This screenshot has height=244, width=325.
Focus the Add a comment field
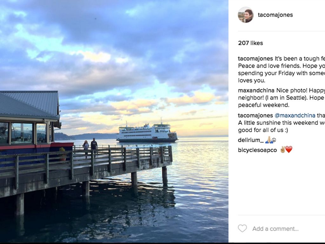pos(275,229)
